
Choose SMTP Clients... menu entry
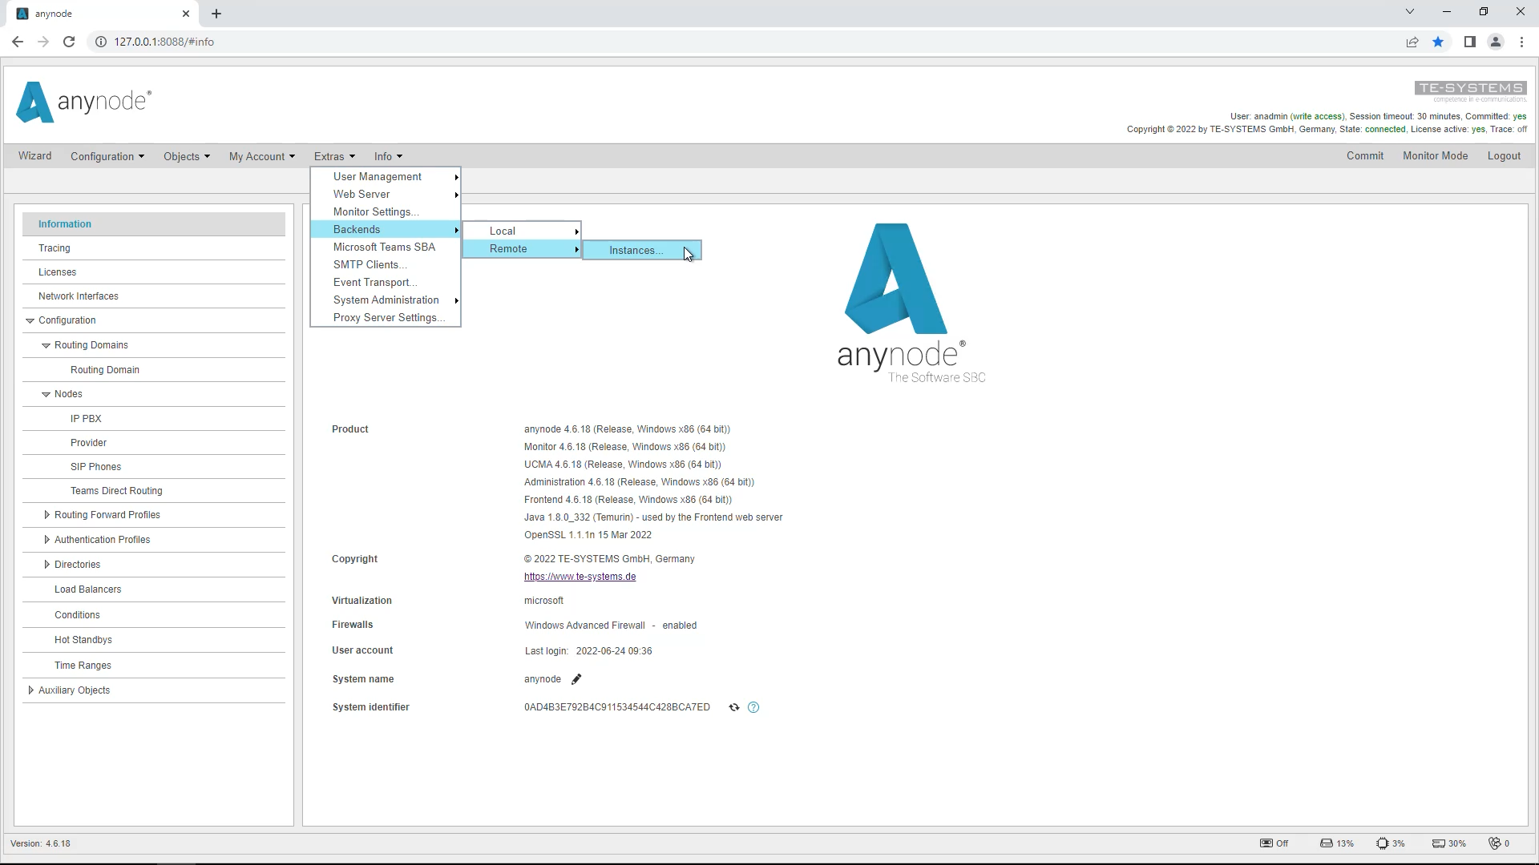pos(386,265)
